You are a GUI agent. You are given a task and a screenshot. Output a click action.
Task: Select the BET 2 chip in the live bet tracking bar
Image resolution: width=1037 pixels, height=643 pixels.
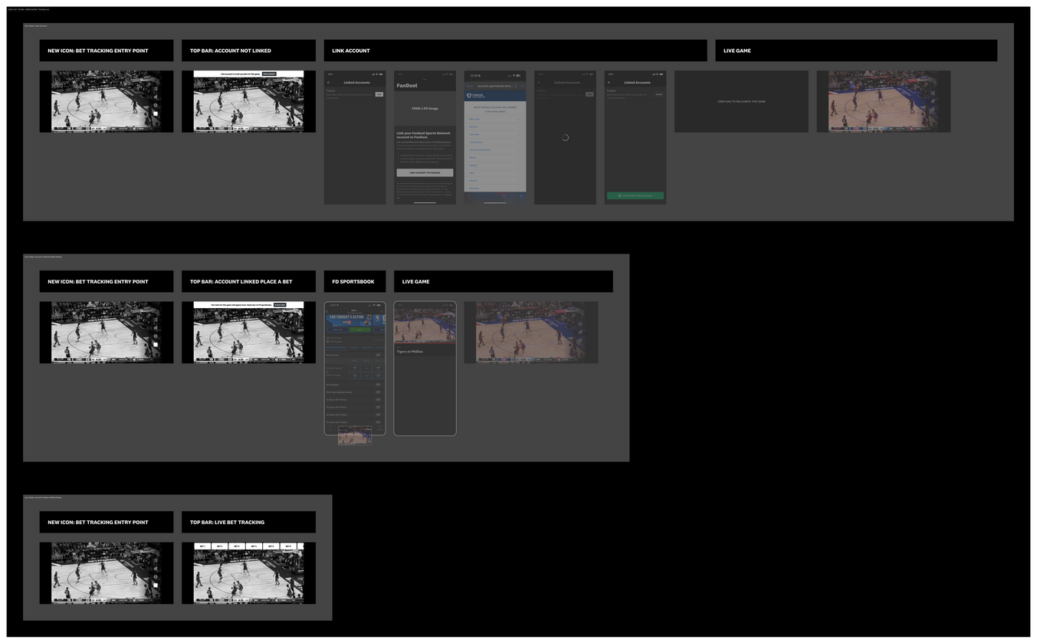(x=219, y=546)
